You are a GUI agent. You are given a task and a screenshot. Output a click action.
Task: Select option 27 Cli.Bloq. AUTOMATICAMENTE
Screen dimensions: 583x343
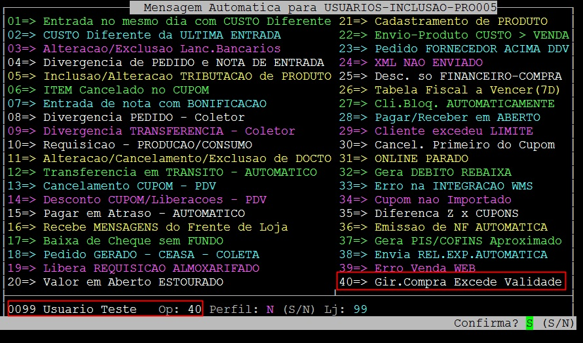coord(447,104)
